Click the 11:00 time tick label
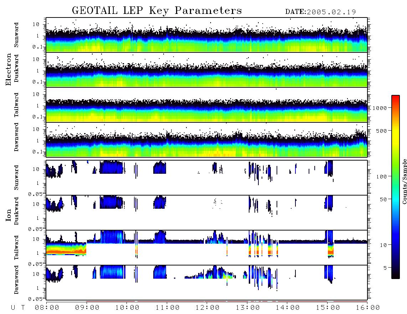 click(x=168, y=308)
